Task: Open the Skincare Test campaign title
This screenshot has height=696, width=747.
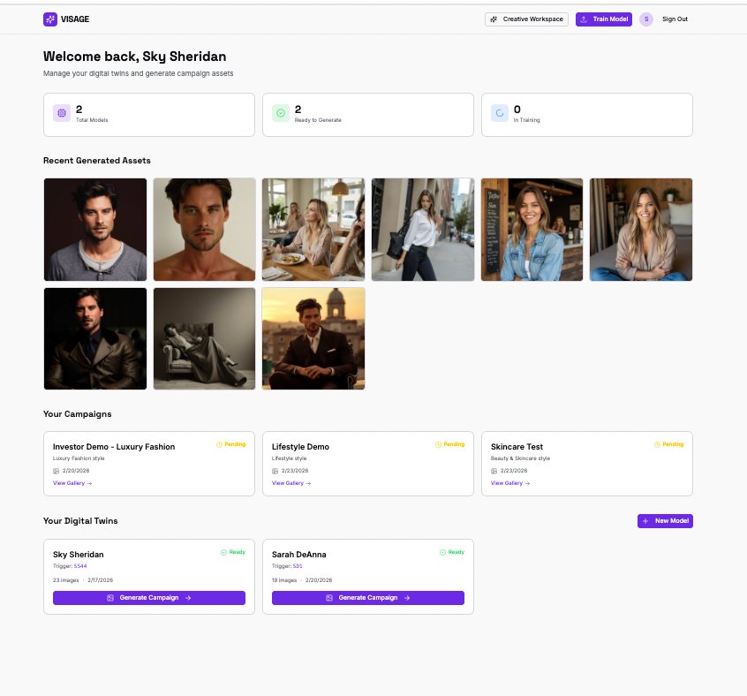Action: (517, 447)
